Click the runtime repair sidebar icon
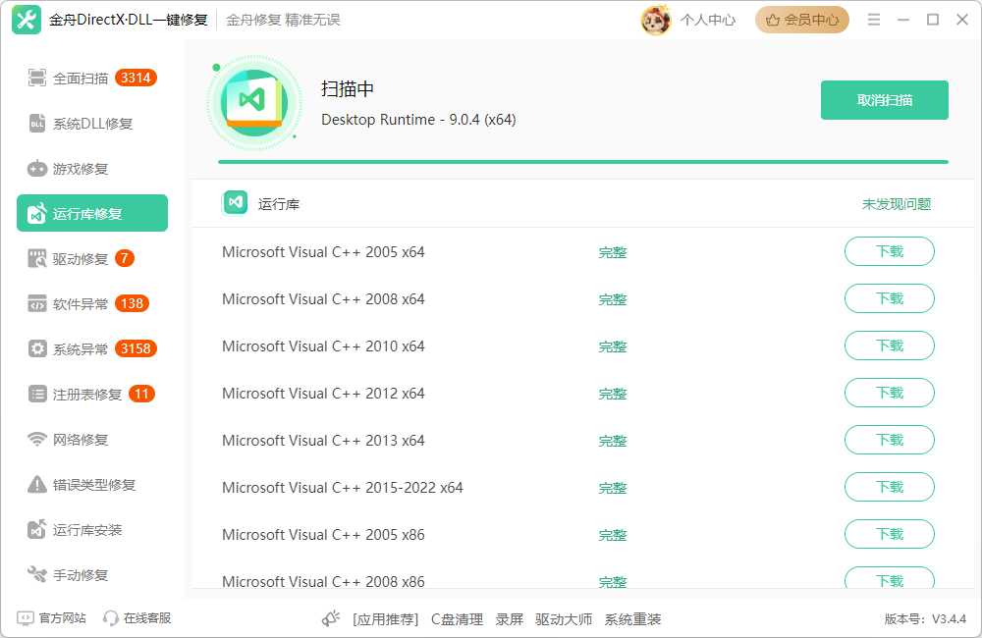Viewport: 982px width, 638px height. pos(37,214)
